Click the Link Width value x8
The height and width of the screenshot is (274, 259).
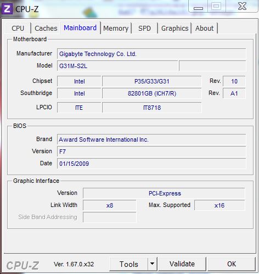pos(110,205)
